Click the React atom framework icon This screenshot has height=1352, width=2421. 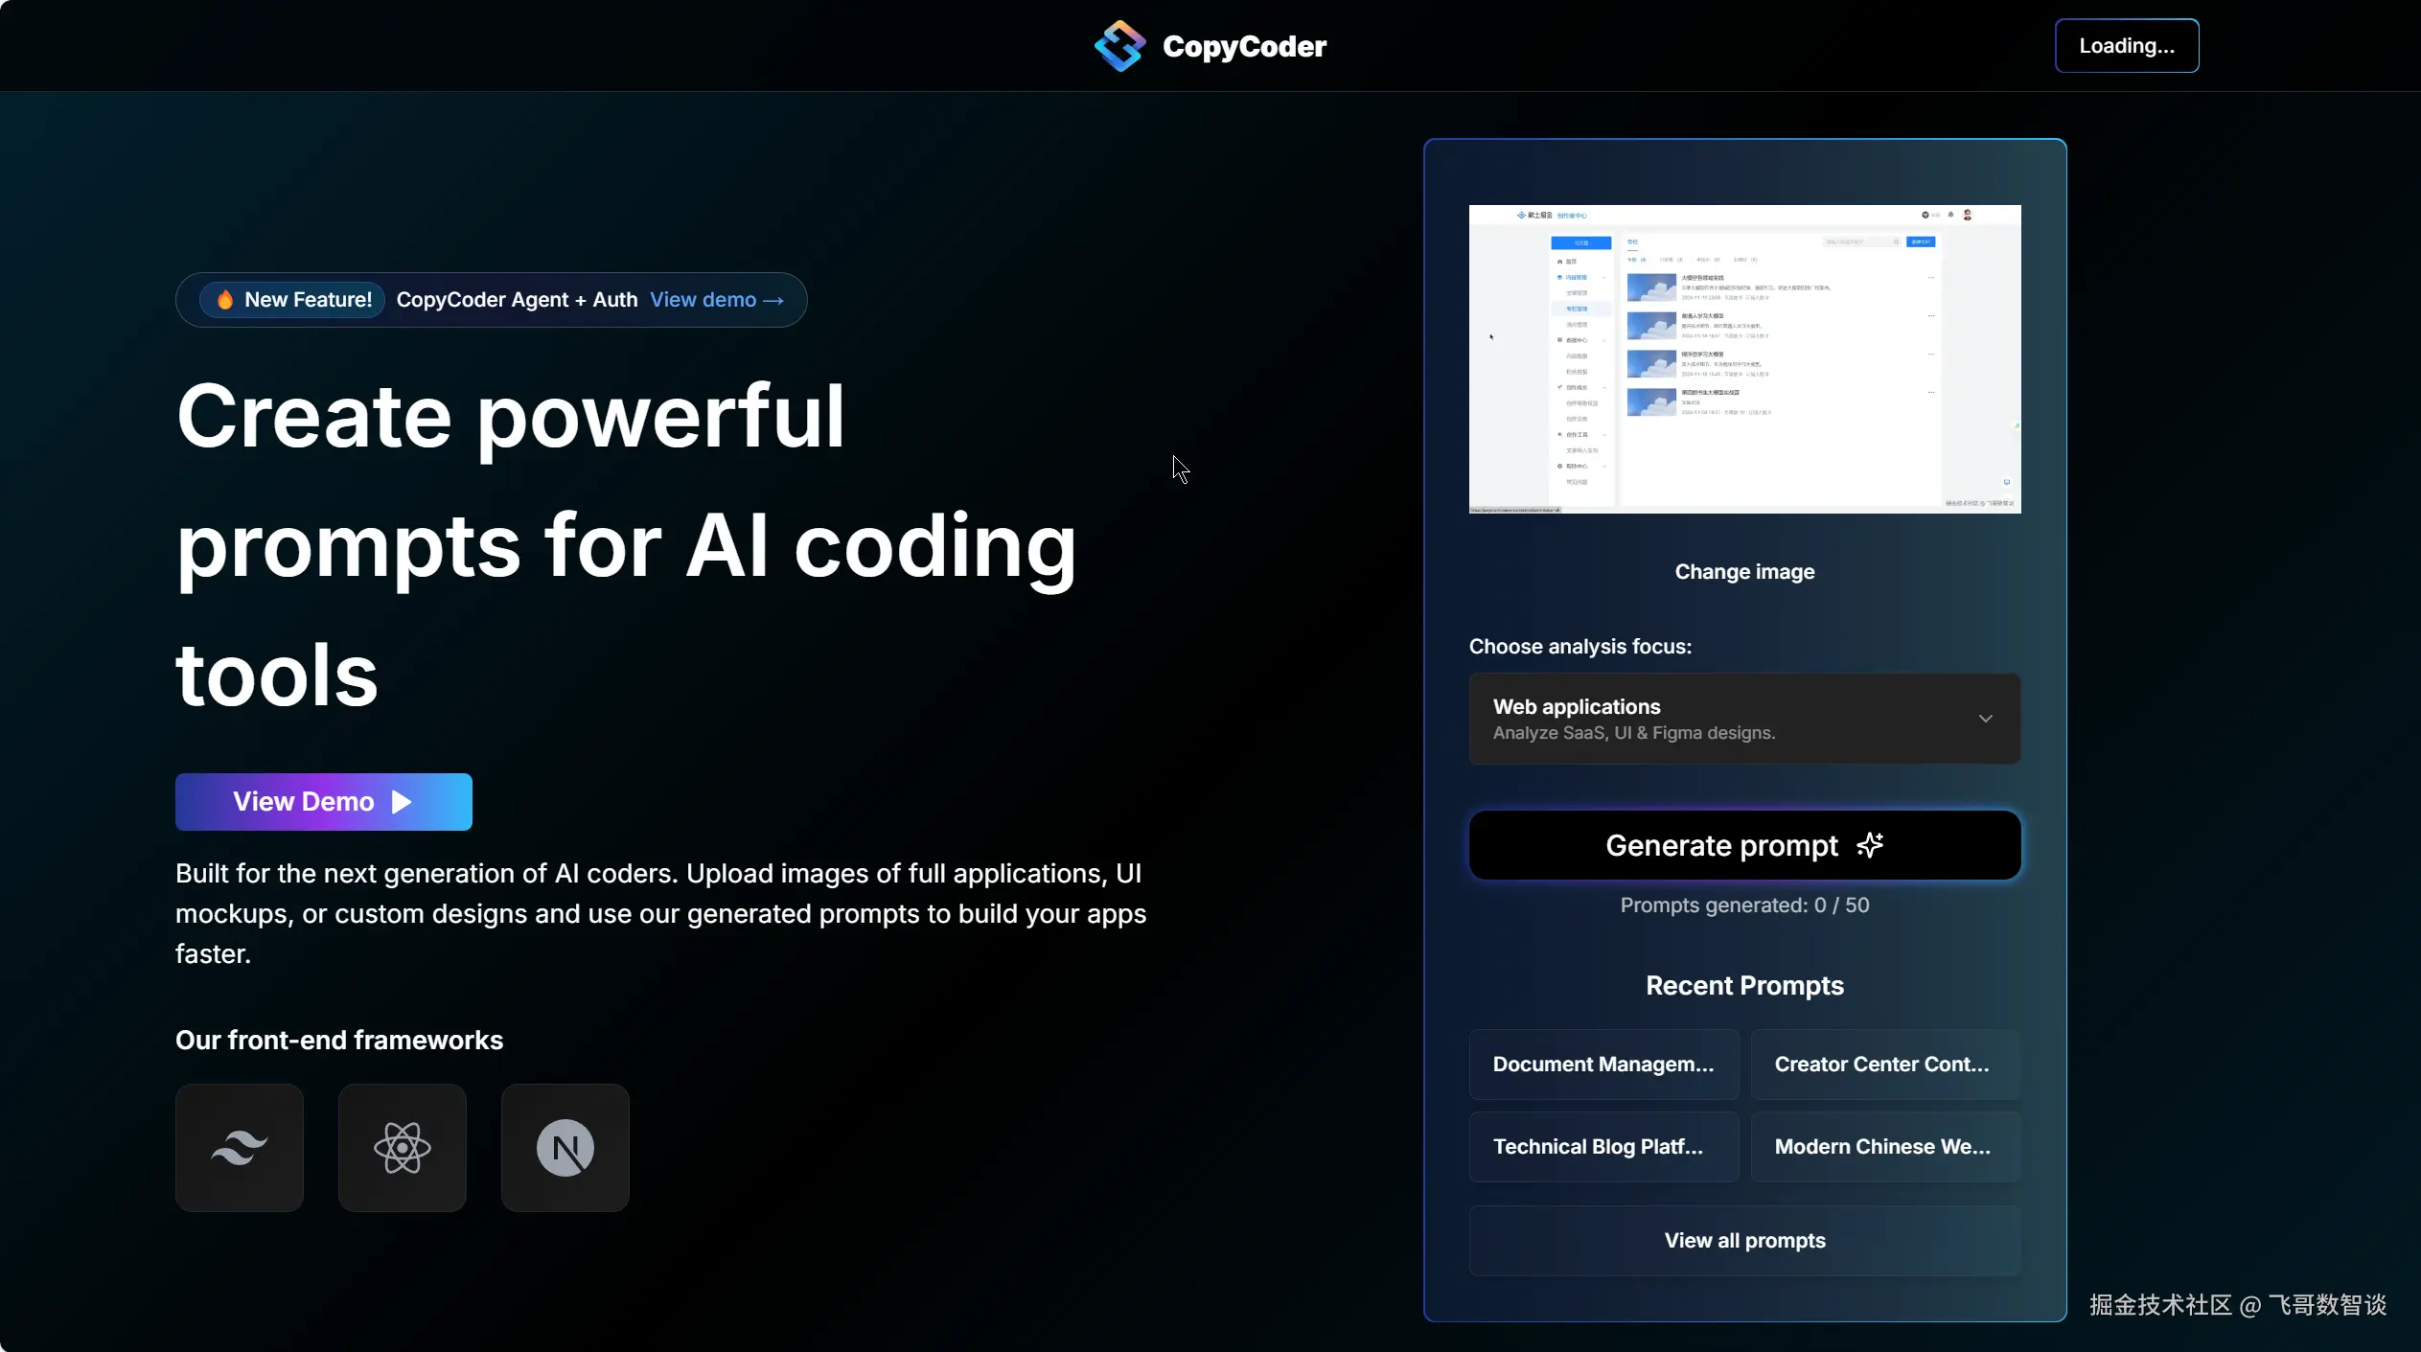click(403, 1147)
